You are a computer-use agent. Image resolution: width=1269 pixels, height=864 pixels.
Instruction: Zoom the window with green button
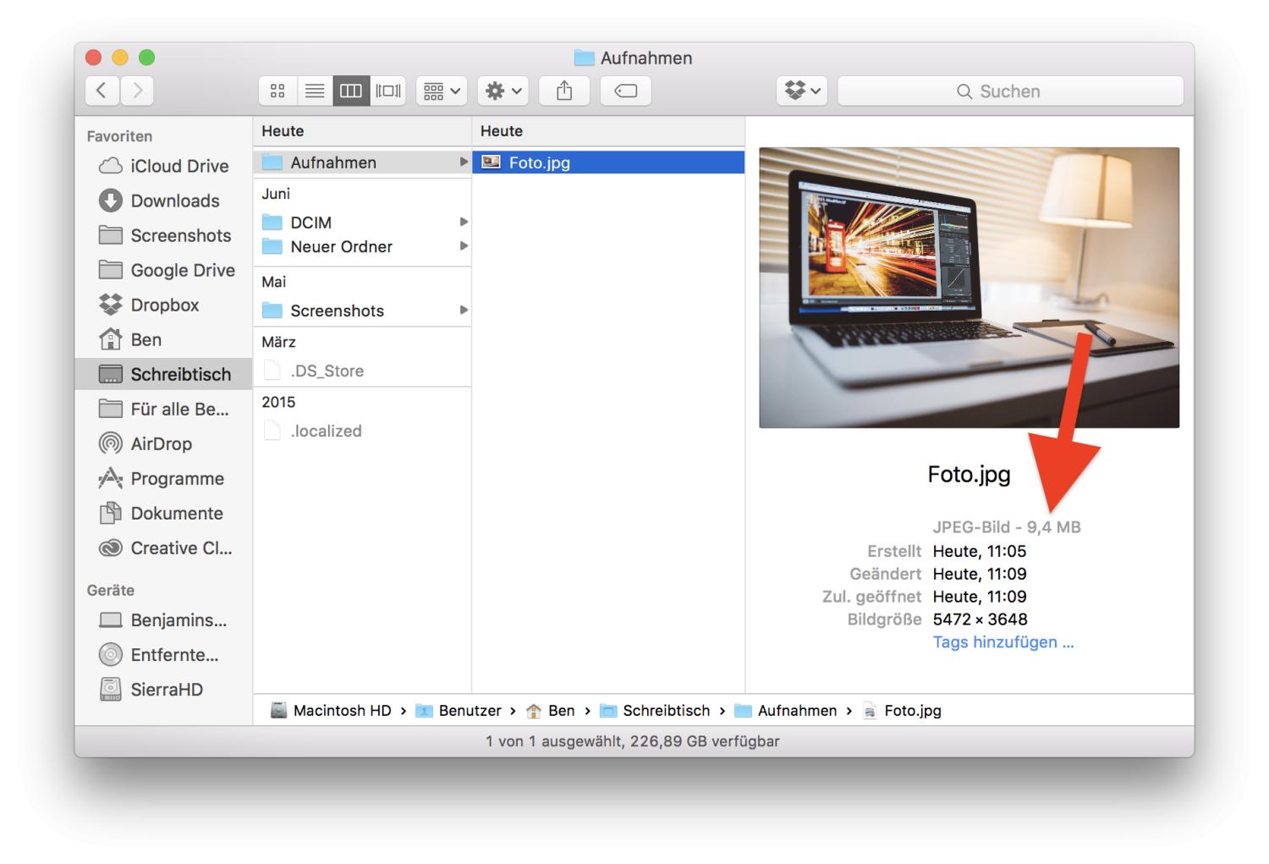tap(146, 58)
